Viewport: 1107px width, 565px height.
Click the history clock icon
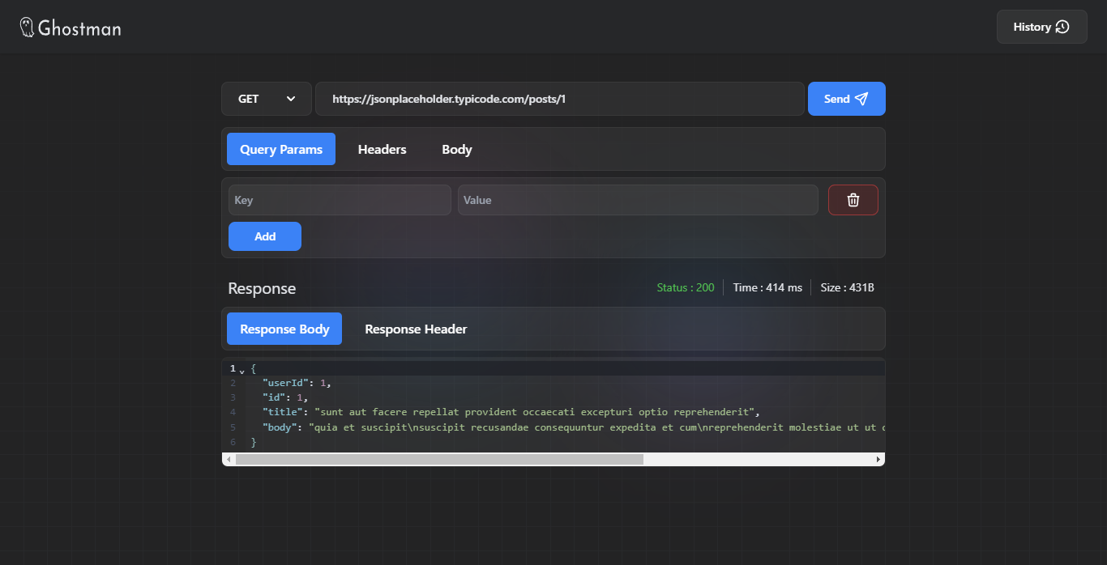pos(1062,27)
